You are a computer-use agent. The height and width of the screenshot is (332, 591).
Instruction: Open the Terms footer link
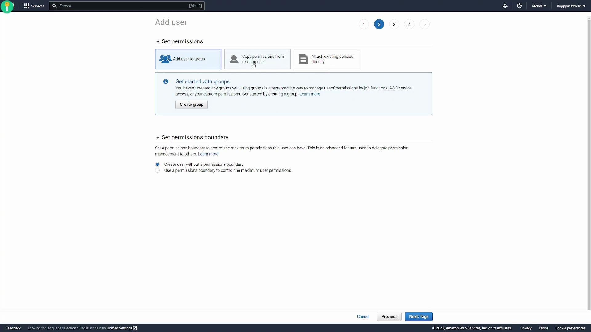[x=543, y=328]
